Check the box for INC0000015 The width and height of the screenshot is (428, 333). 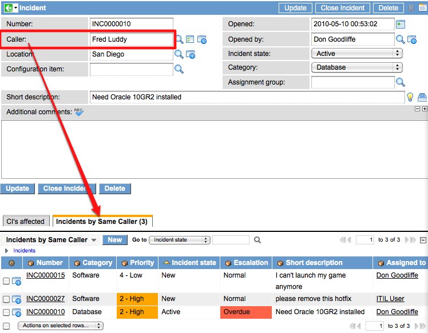tap(6, 281)
